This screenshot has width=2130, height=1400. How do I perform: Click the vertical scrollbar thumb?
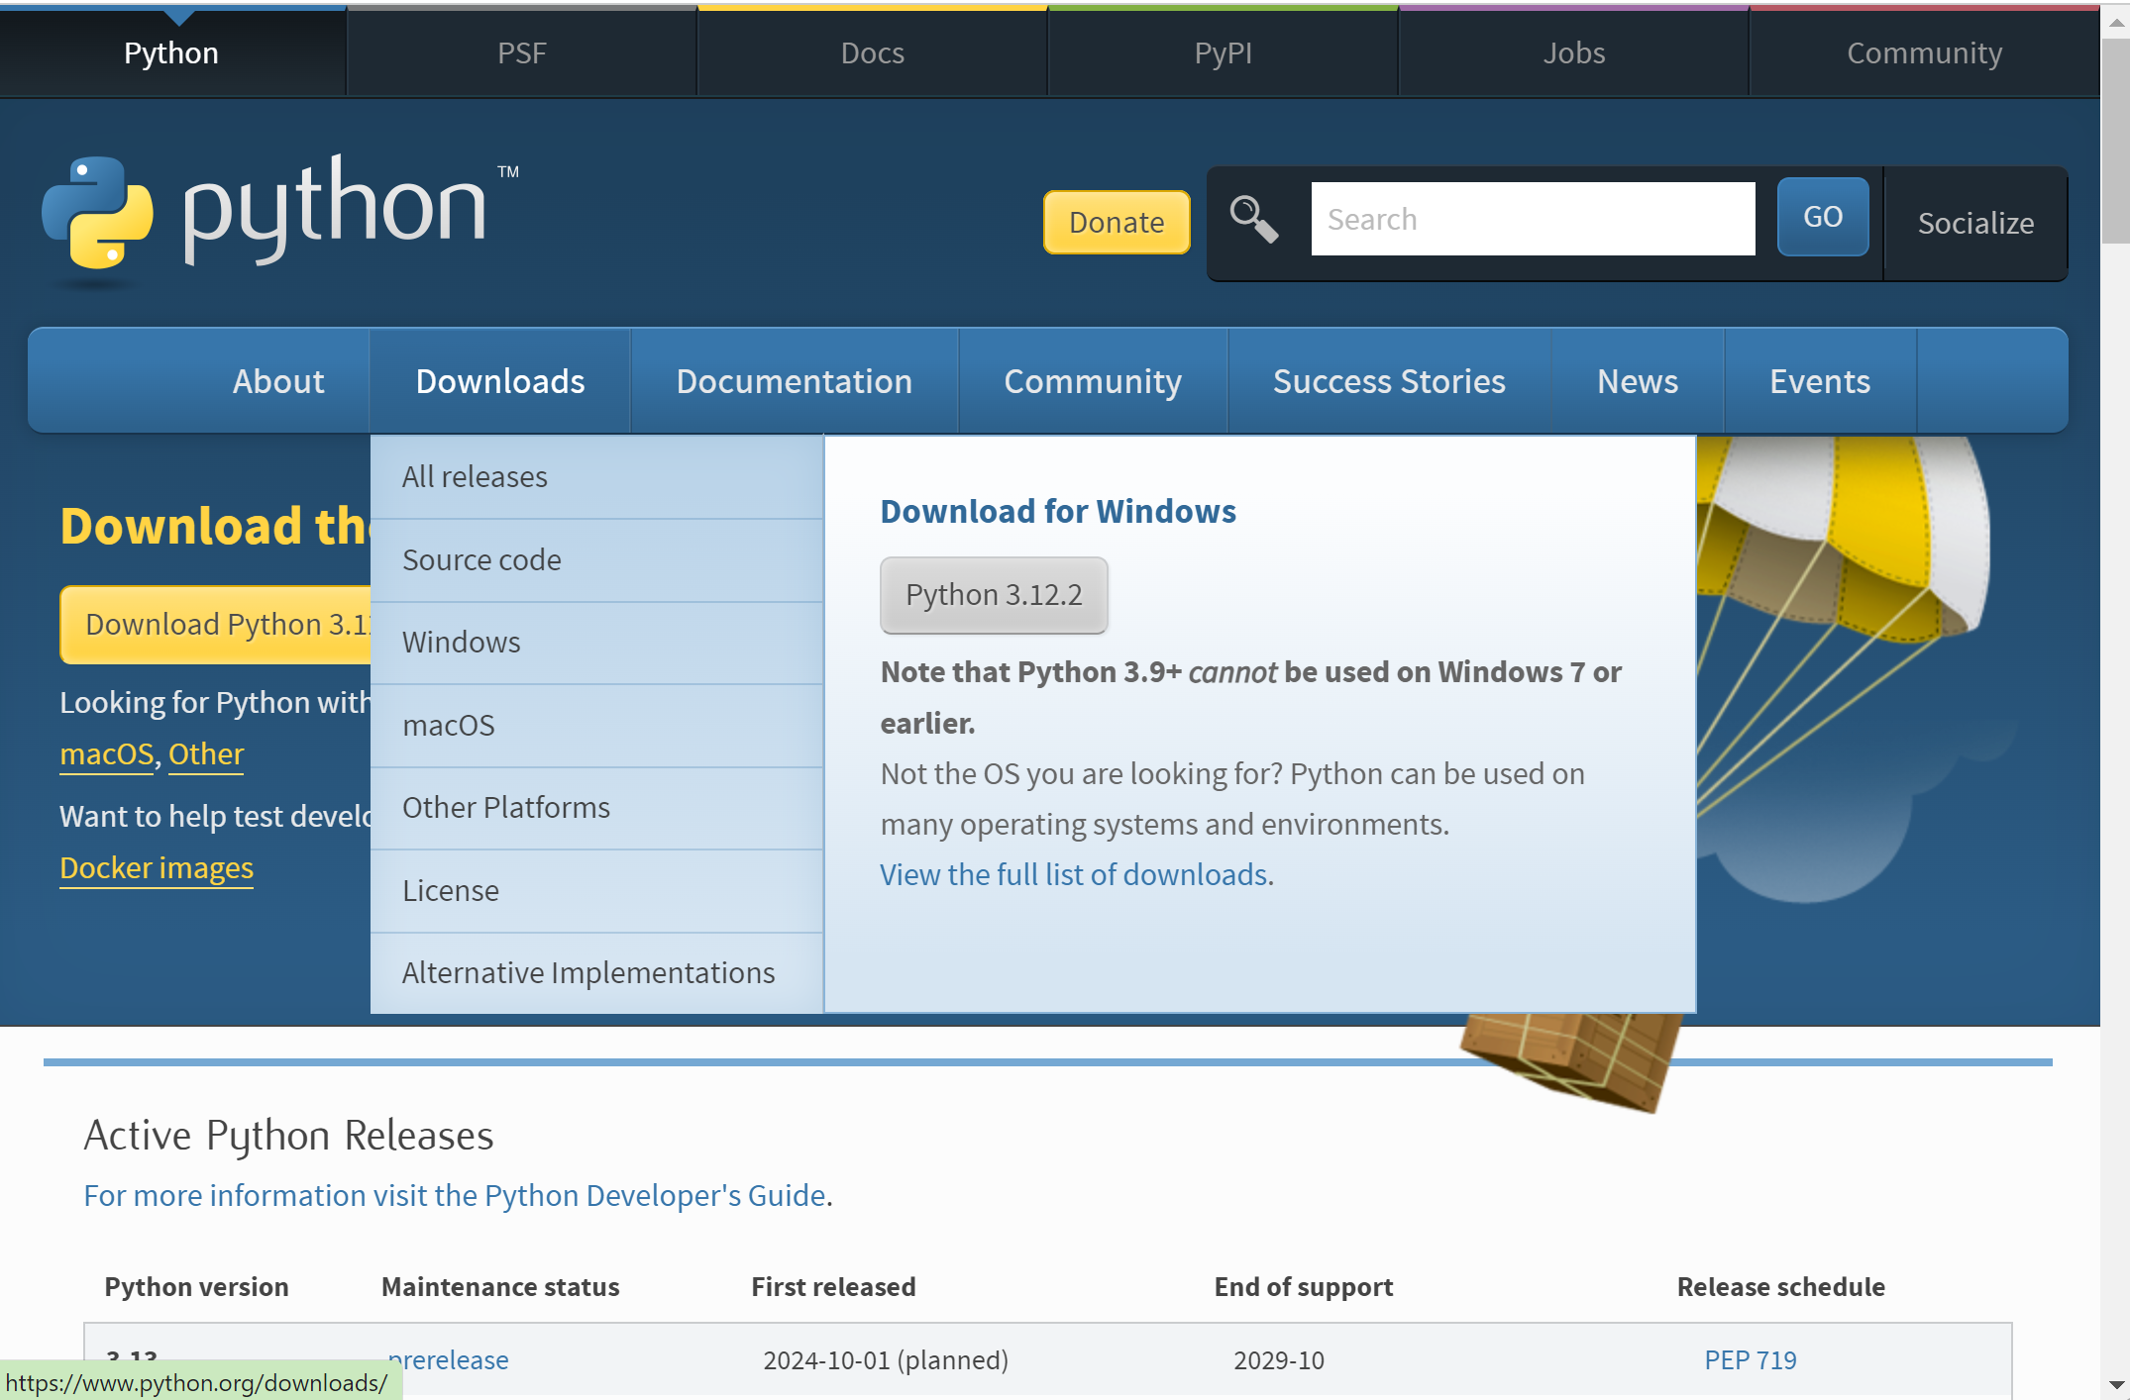[2116, 139]
